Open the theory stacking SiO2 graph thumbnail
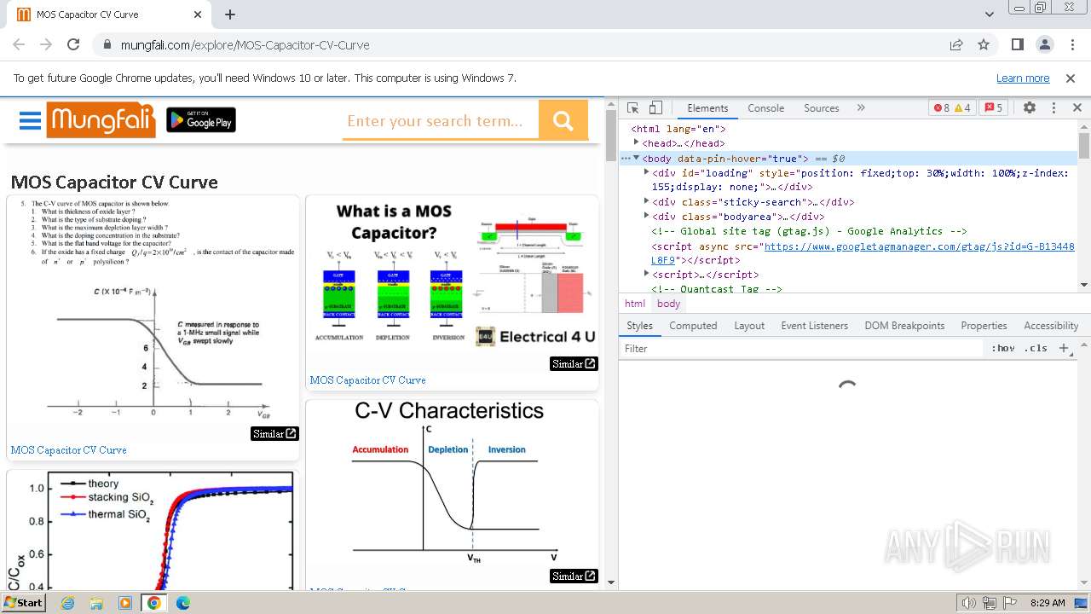1091x614 pixels. click(x=153, y=530)
